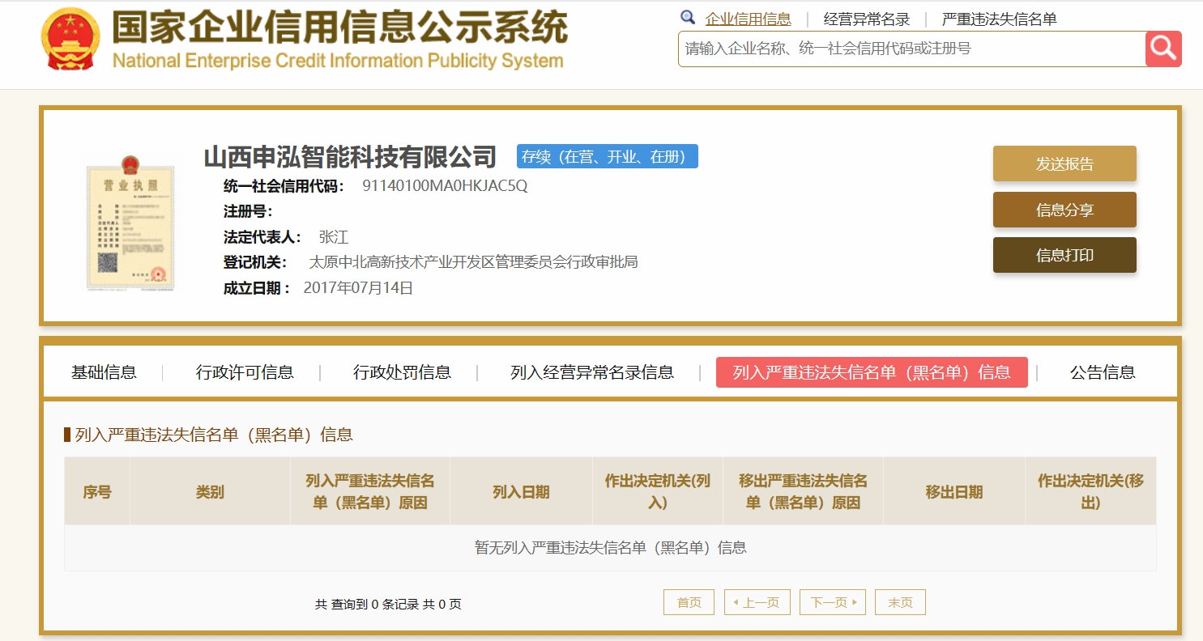Click the 列入日期 column header
The height and width of the screenshot is (641, 1203).
[521, 491]
